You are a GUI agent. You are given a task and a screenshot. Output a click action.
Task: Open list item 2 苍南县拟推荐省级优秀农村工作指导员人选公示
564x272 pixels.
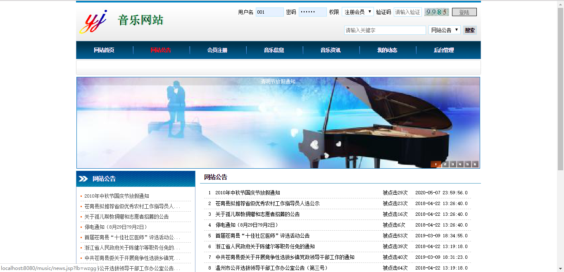pos(267,203)
